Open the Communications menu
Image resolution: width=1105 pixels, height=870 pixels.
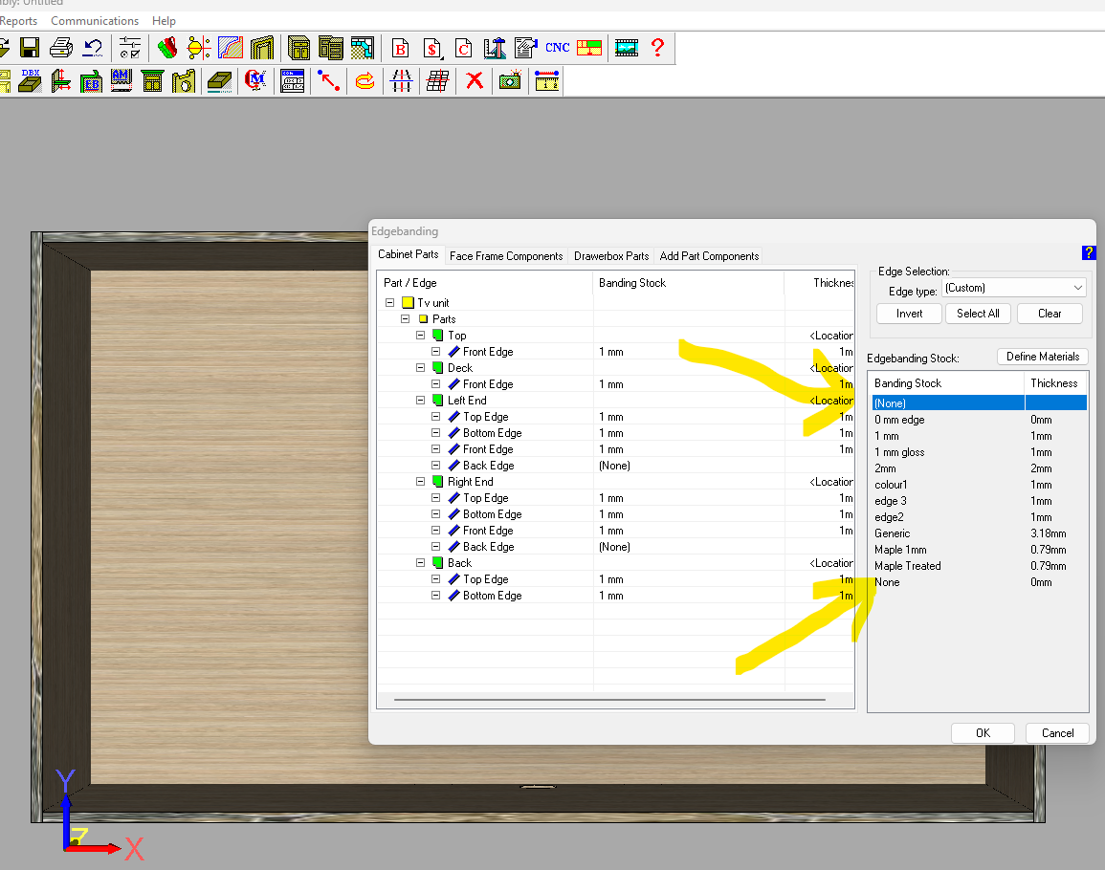point(95,21)
